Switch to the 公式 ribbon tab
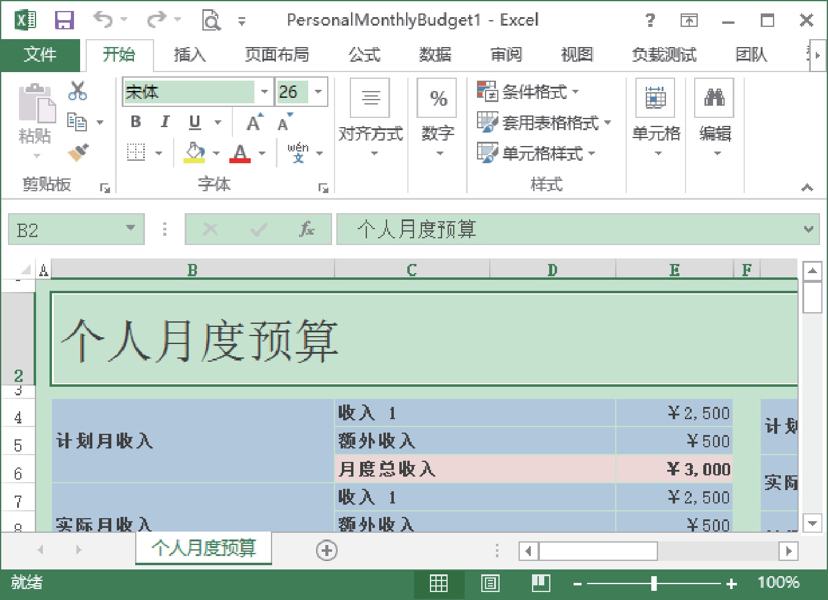Viewport: 828px width, 600px height. [x=364, y=55]
